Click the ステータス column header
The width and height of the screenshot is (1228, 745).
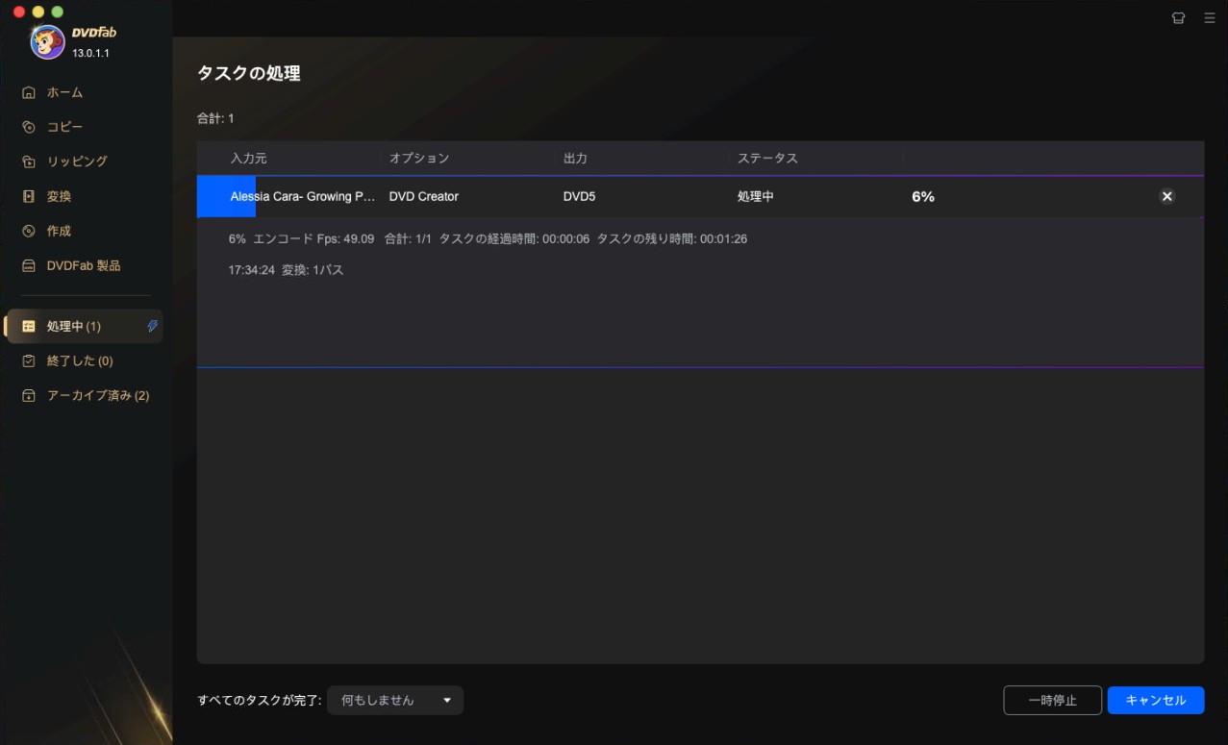tap(767, 158)
